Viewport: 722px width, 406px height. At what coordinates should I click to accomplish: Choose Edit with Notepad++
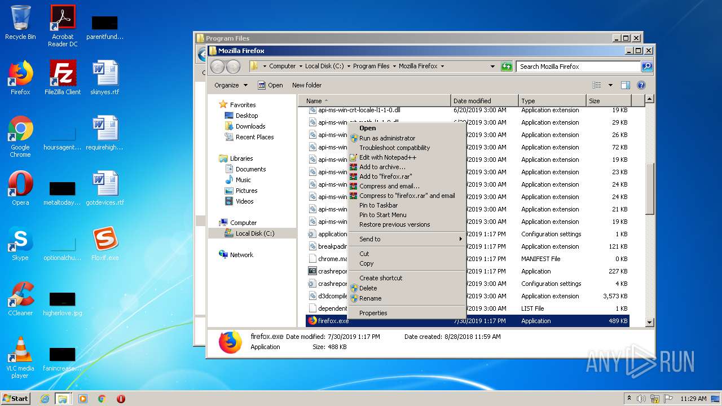pyautogui.click(x=407, y=157)
